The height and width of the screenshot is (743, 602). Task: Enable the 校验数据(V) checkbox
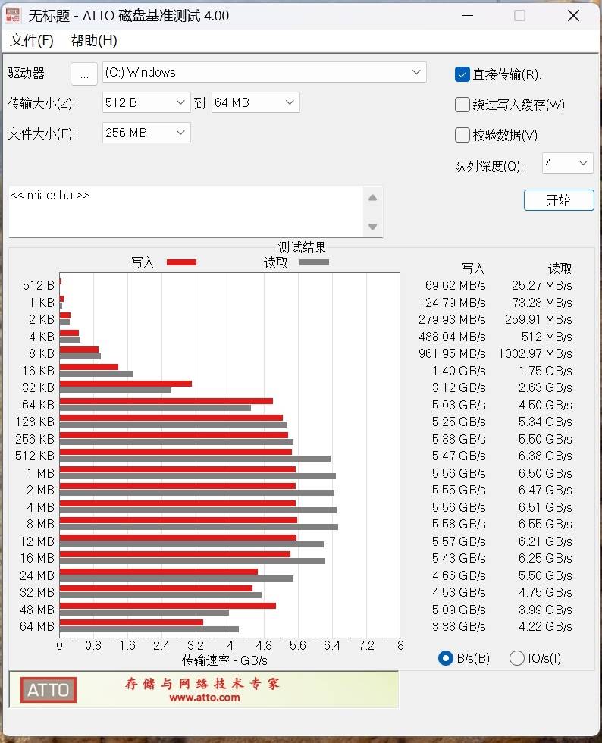click(x=462, y=135)
